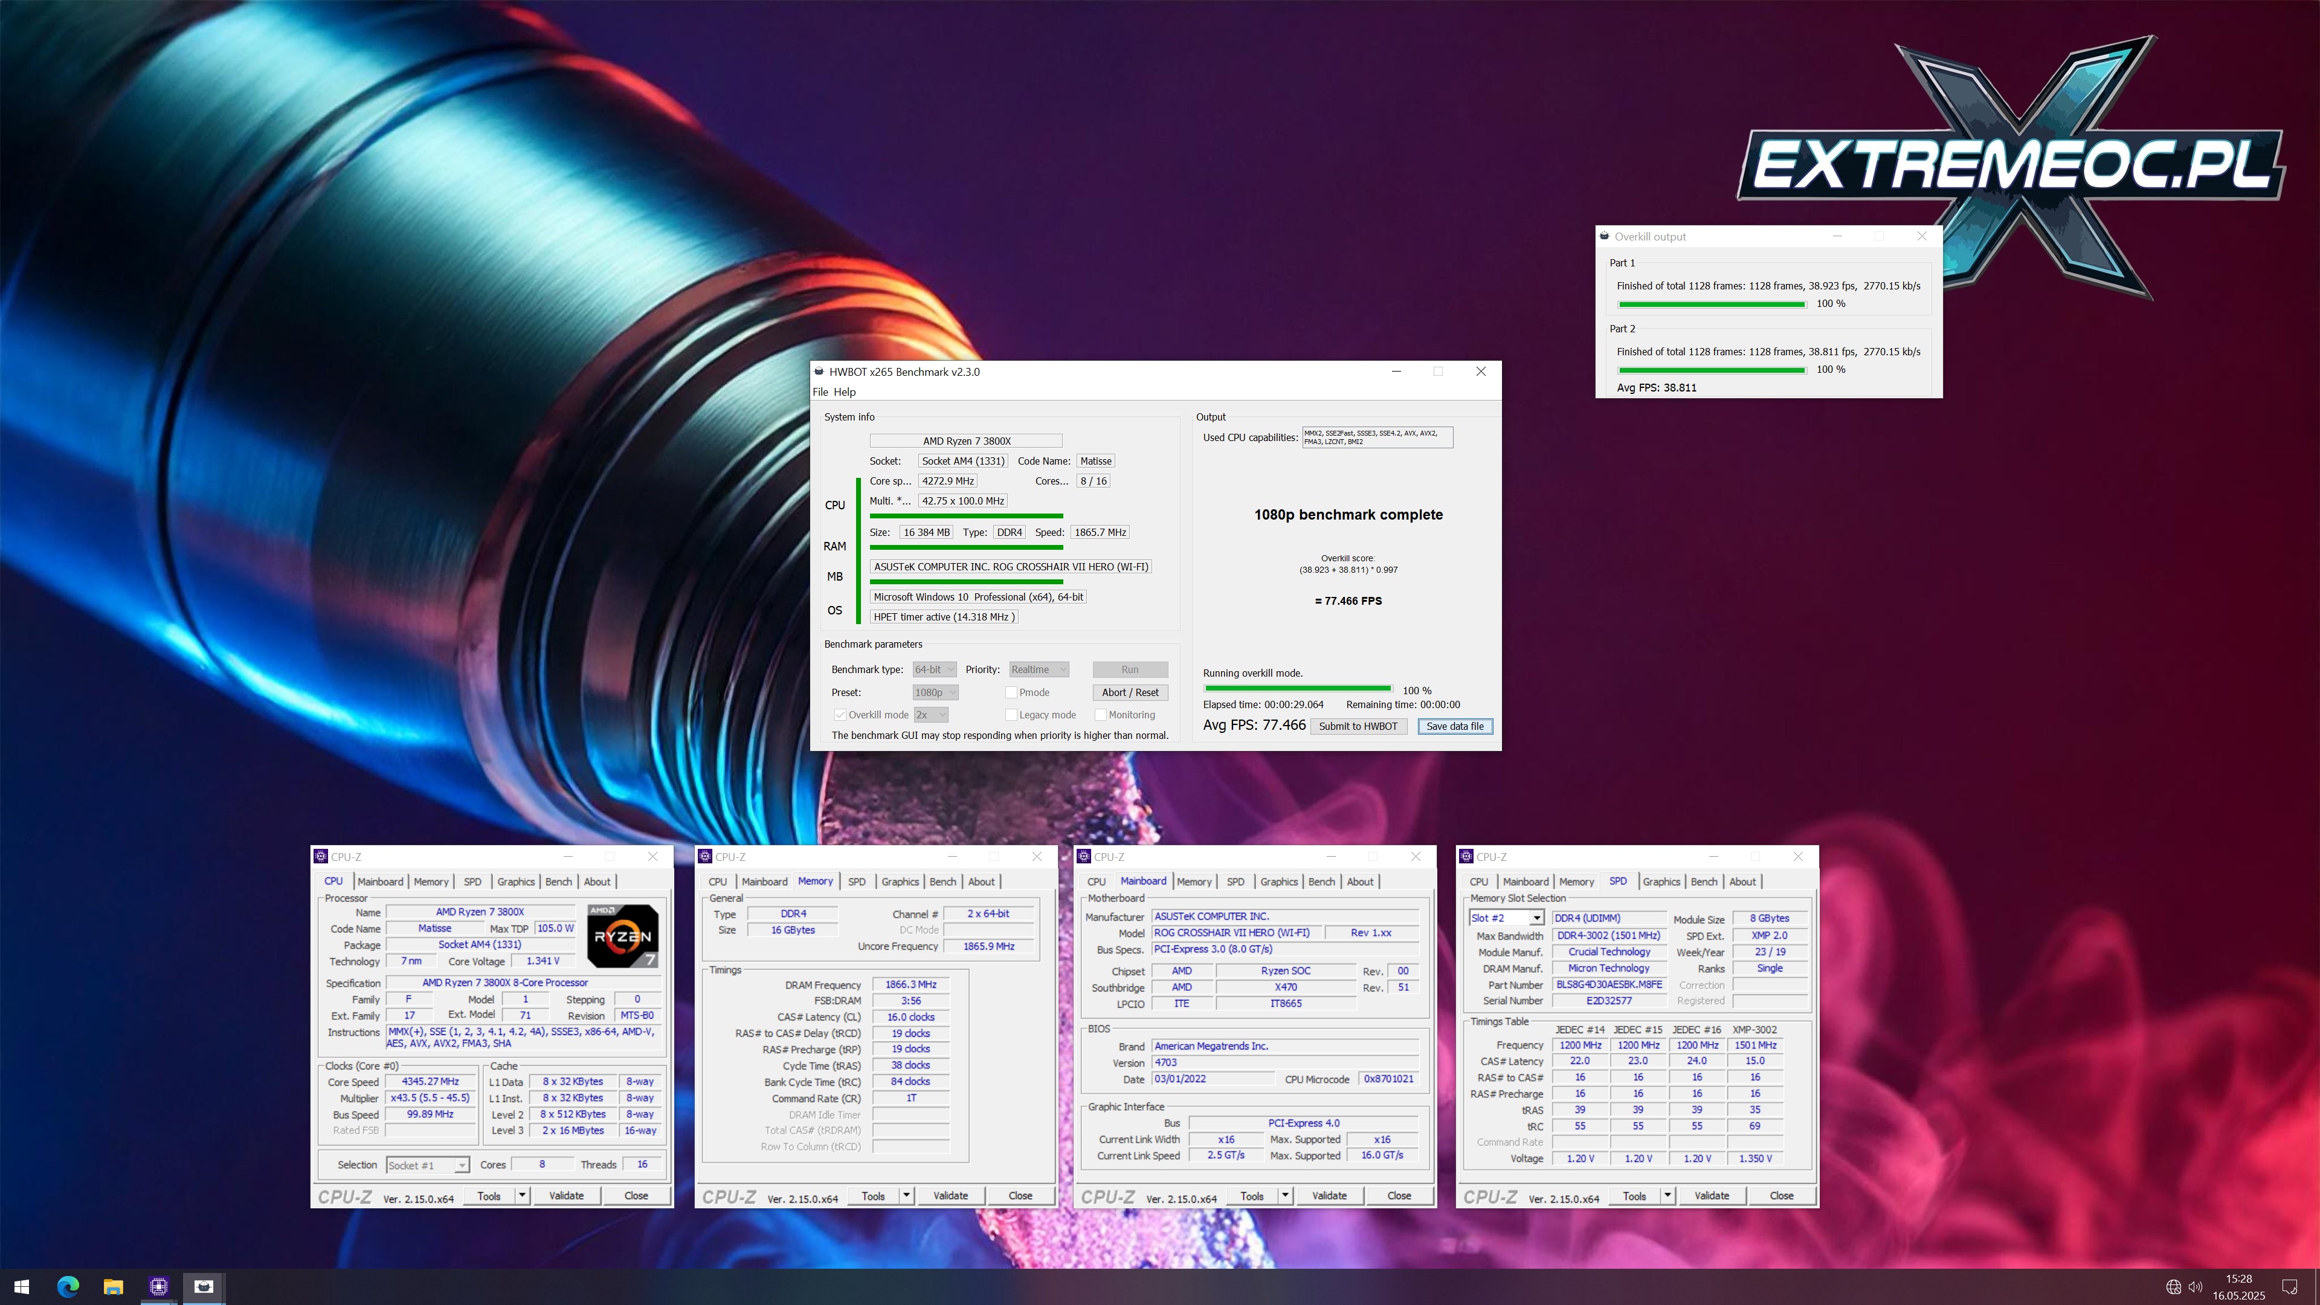Enable the Legacy mode checkbox
This screenshot has height=1305, width=2320.
pos(1011,715)
